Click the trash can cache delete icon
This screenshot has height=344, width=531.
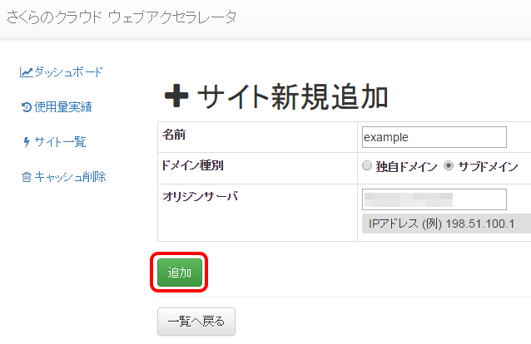point(27,177)
